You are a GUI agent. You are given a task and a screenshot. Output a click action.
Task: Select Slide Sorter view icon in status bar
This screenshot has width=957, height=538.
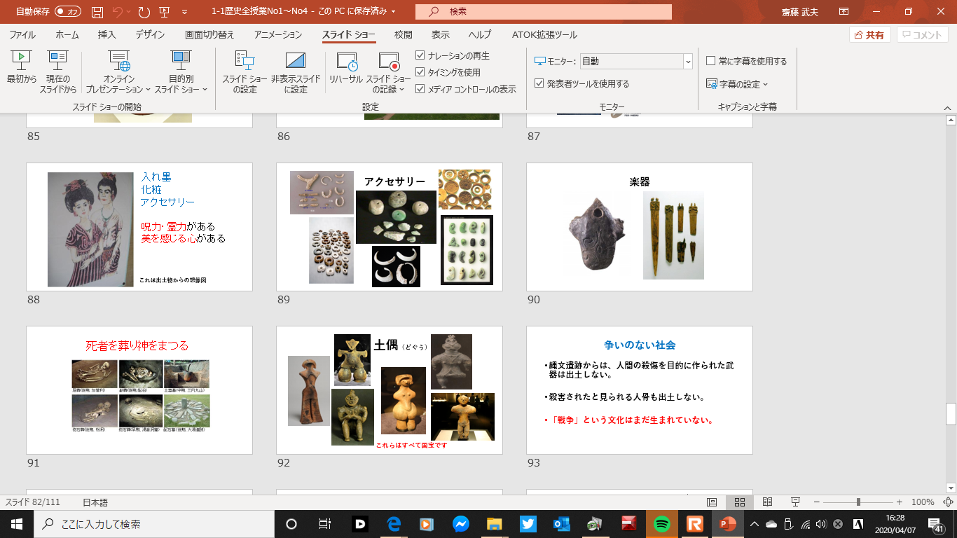click(739, 502)
